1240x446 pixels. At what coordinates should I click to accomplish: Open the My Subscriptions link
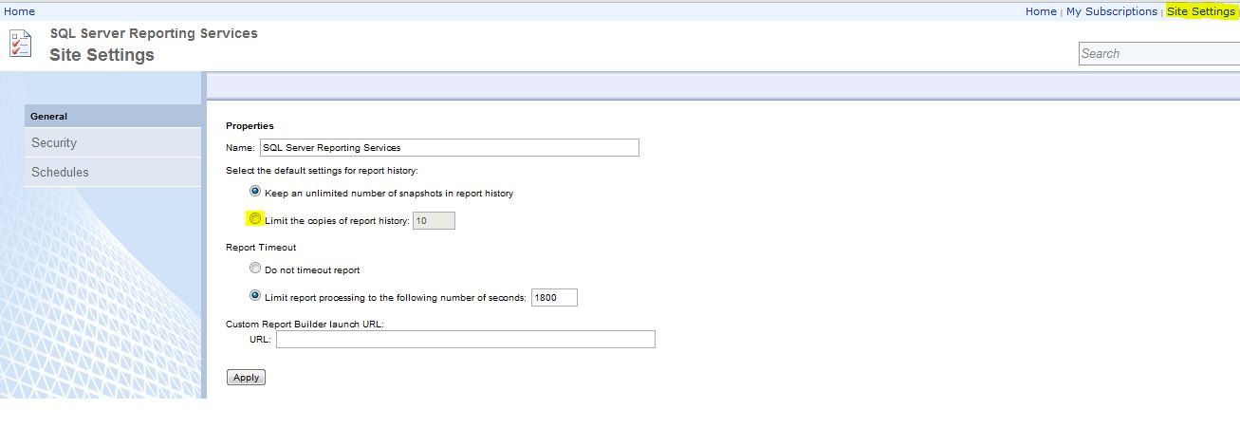tap(1111, 11)
